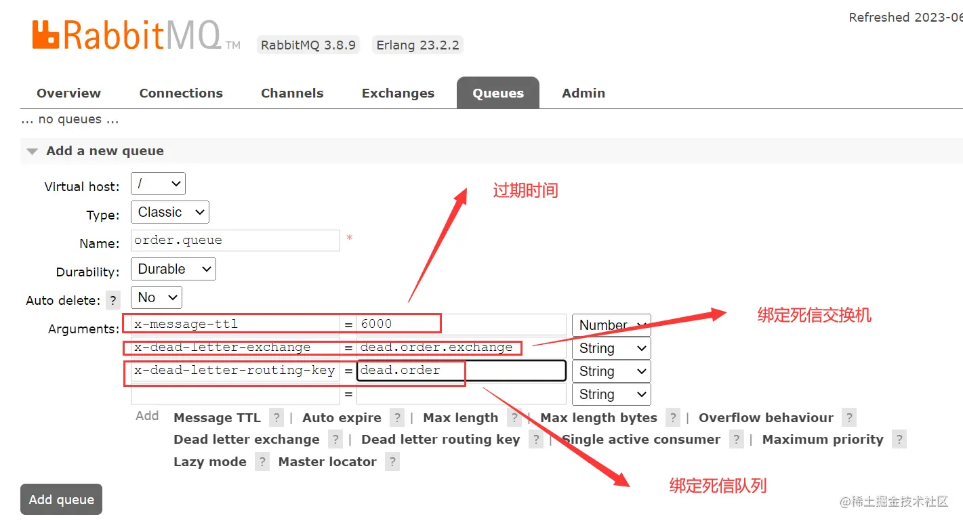
Task: Switch to the Overview tab
Action: (68, 93)
